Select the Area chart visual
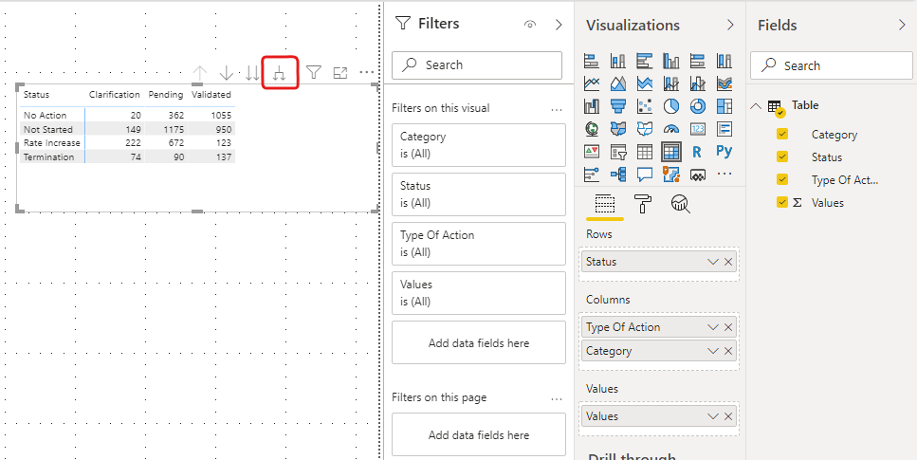Screen dimensions: 917x460 617,83
